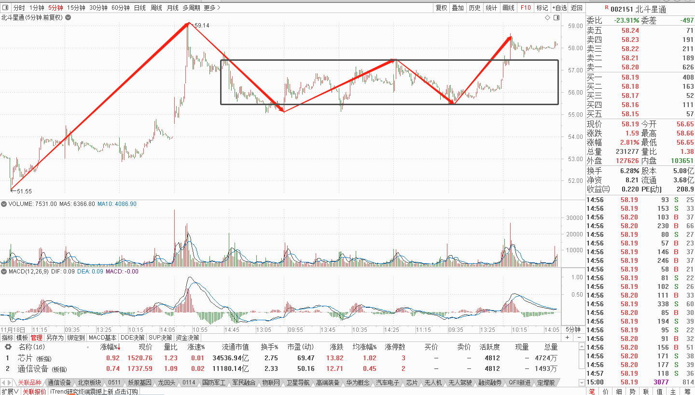Open the 统计 statistics button

(491, 8)
